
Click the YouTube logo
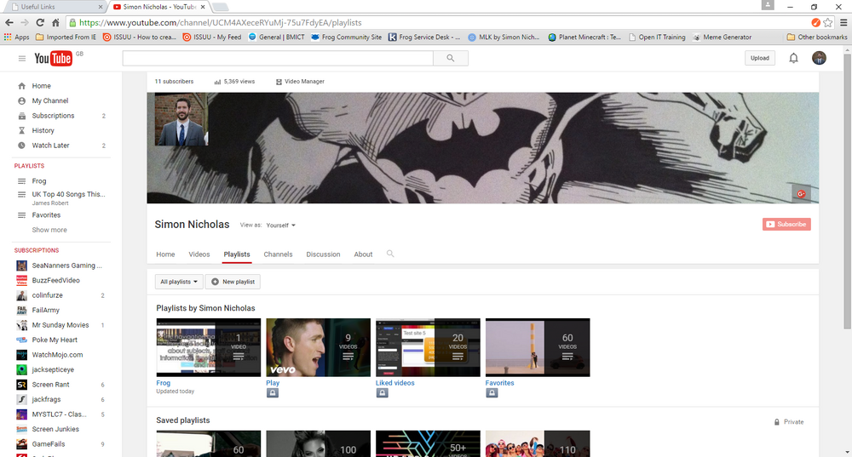coord(53,58)
